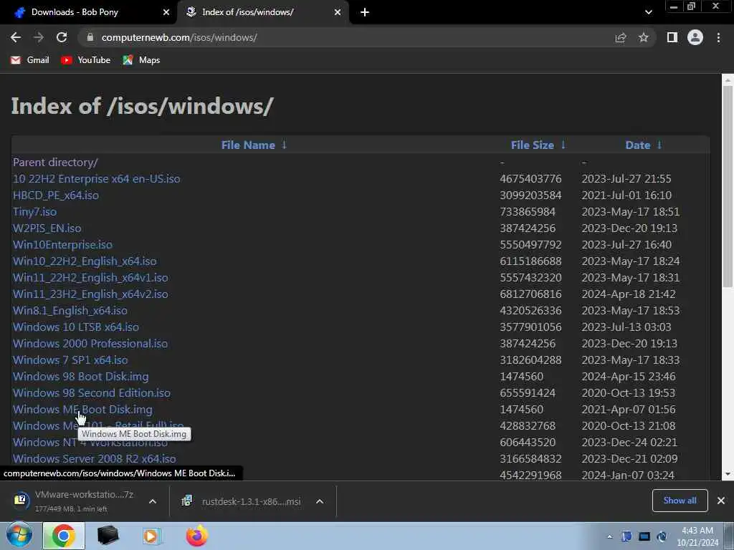734x550 pixels.
Task: Click Date descending sort arrow
Action: point(659,145)
